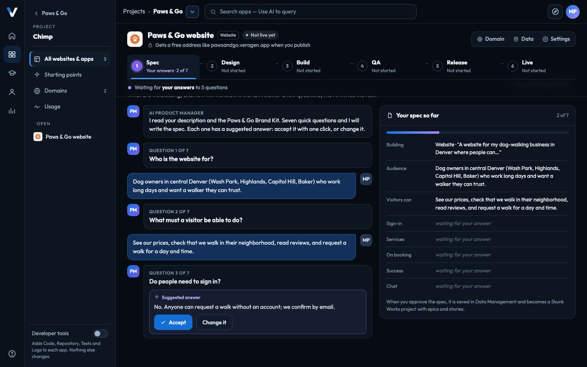Select the apps grid icon in rail
This screenshot has width=587, height=367.
(x=12, y=54)
